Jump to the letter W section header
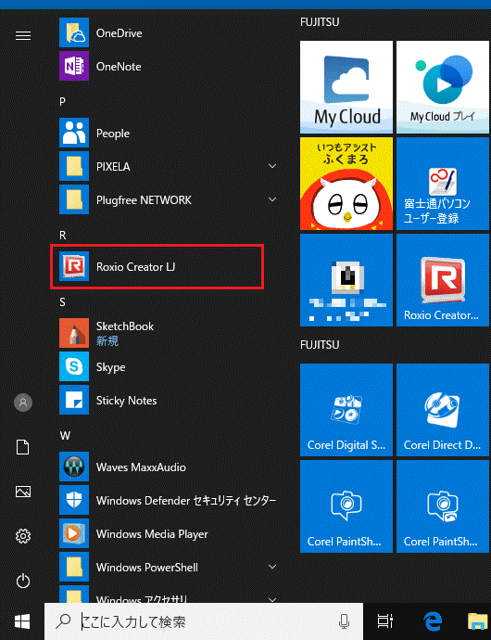 coord(65,436)
